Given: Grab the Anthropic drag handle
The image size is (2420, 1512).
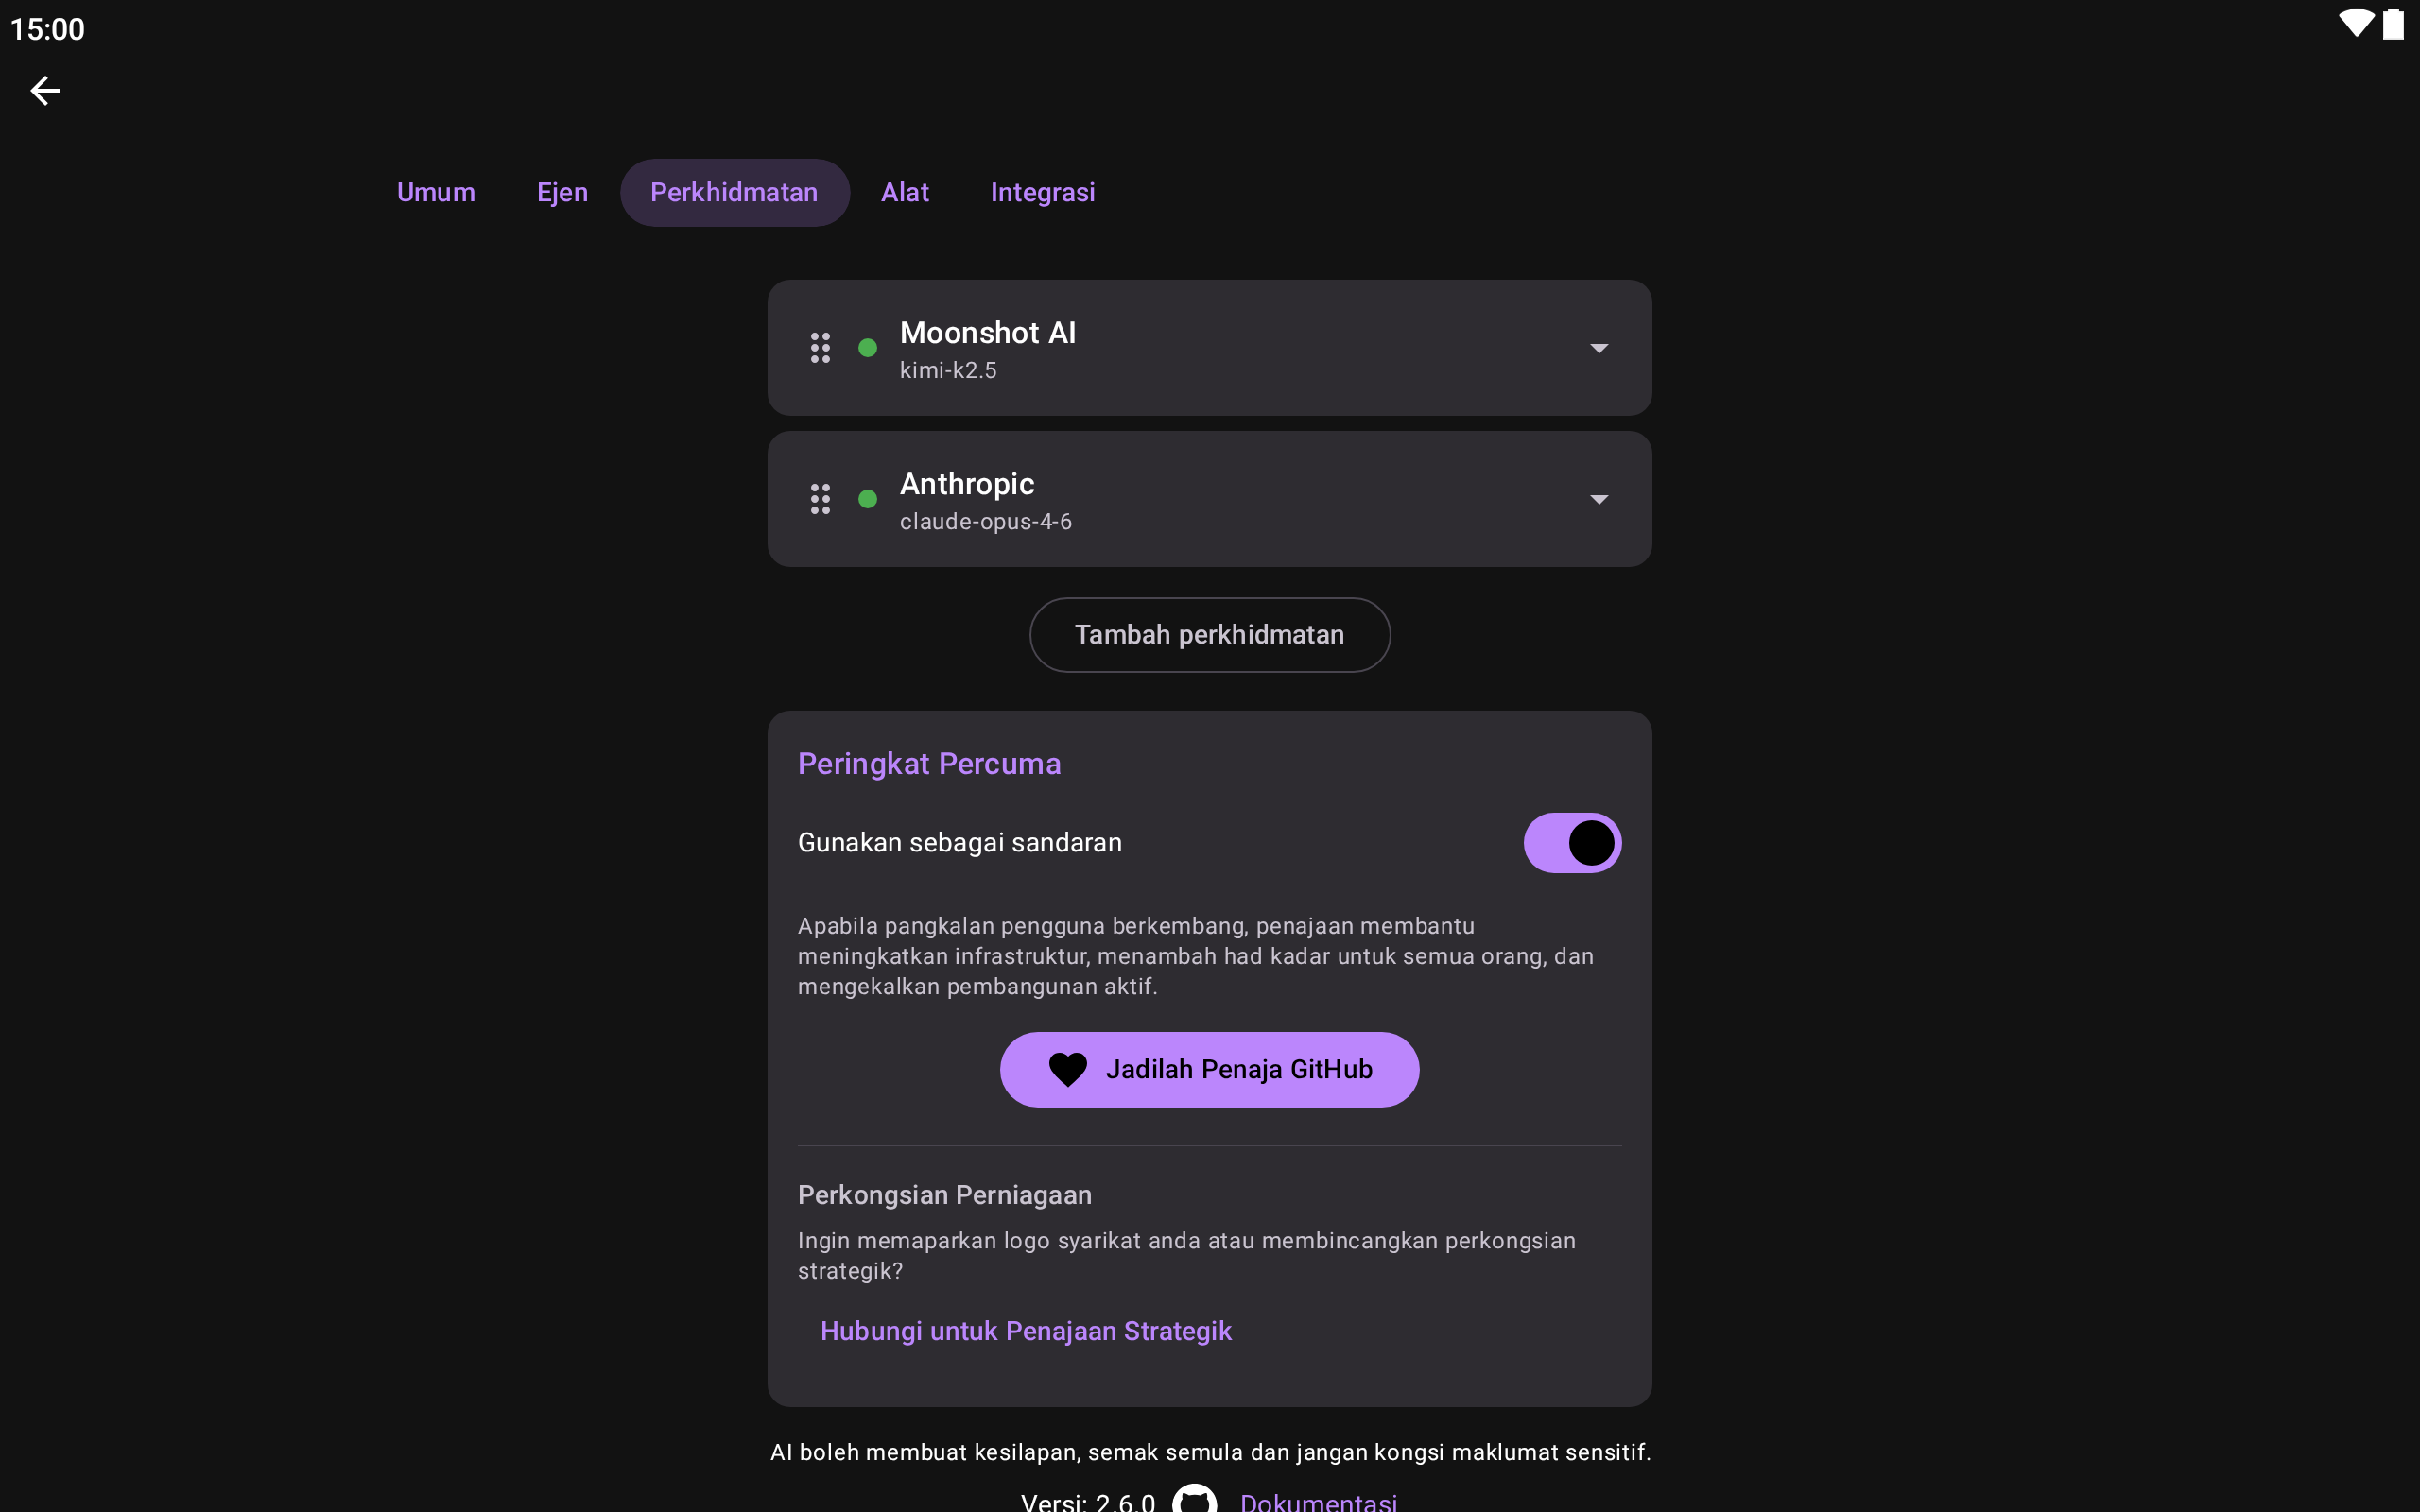Looking at the screenshot, I should pos(820,499).
